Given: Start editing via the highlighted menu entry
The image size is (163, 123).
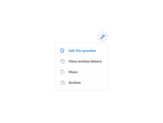Looking at the screenshot, I should point(81,51).
